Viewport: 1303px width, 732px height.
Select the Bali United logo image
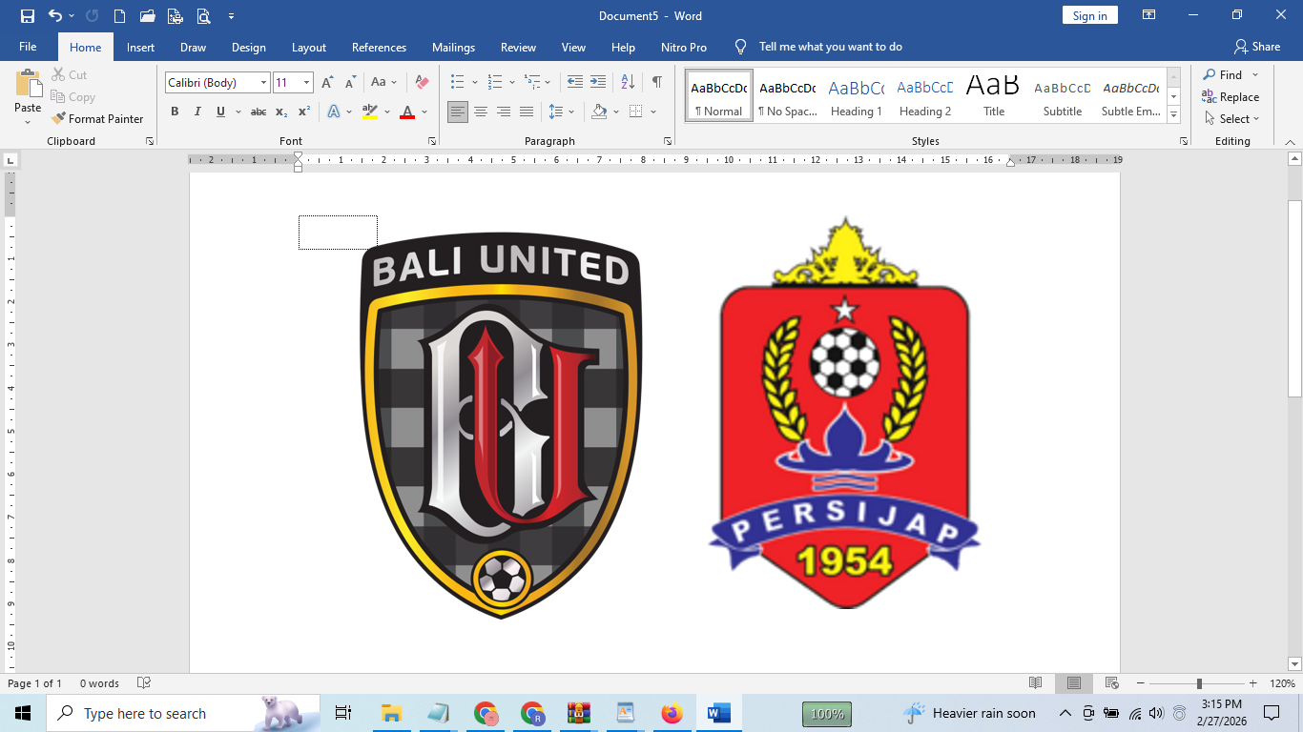pyautogui.click(x=501, y=426)
